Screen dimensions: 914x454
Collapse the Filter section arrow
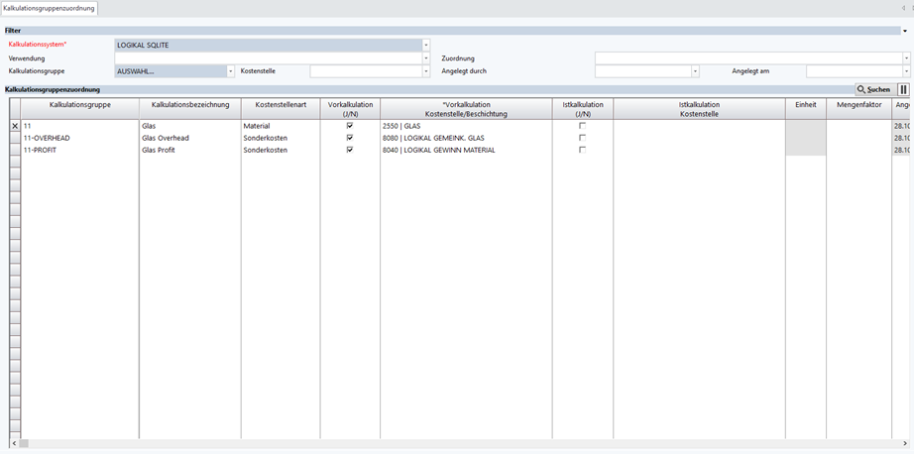point(905,31)
